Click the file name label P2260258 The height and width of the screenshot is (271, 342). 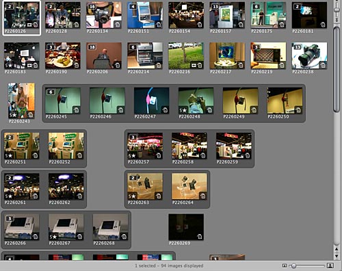183,162
